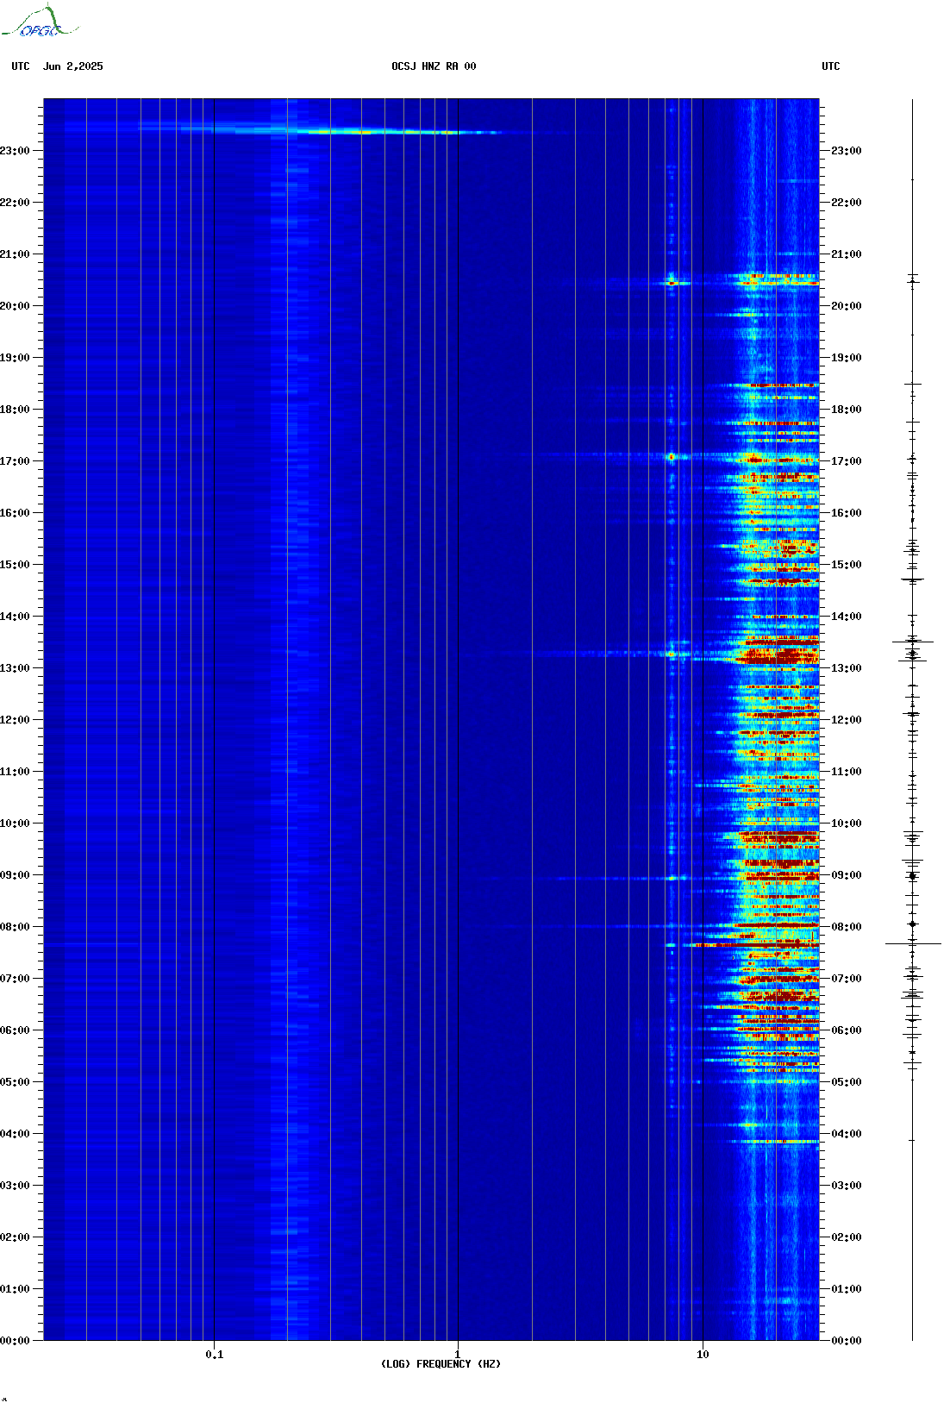Click the large seismogram spike just below 08:00
The width and height of the screenshot is (950, 1409).
[913, 944]
